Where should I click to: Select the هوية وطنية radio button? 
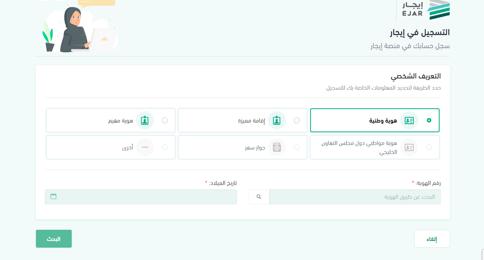429,120
